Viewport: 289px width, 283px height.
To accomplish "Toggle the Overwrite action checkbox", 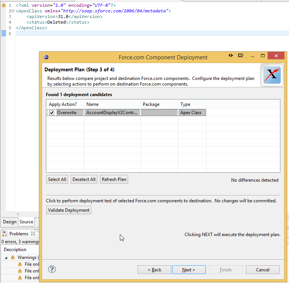I will coord(51,113).
